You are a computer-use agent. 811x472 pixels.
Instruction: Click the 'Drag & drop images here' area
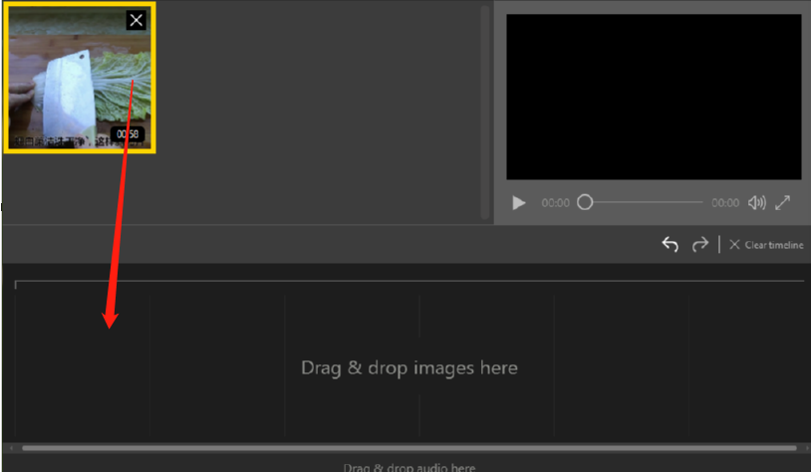pyautogui.click(x=409, y=367)
